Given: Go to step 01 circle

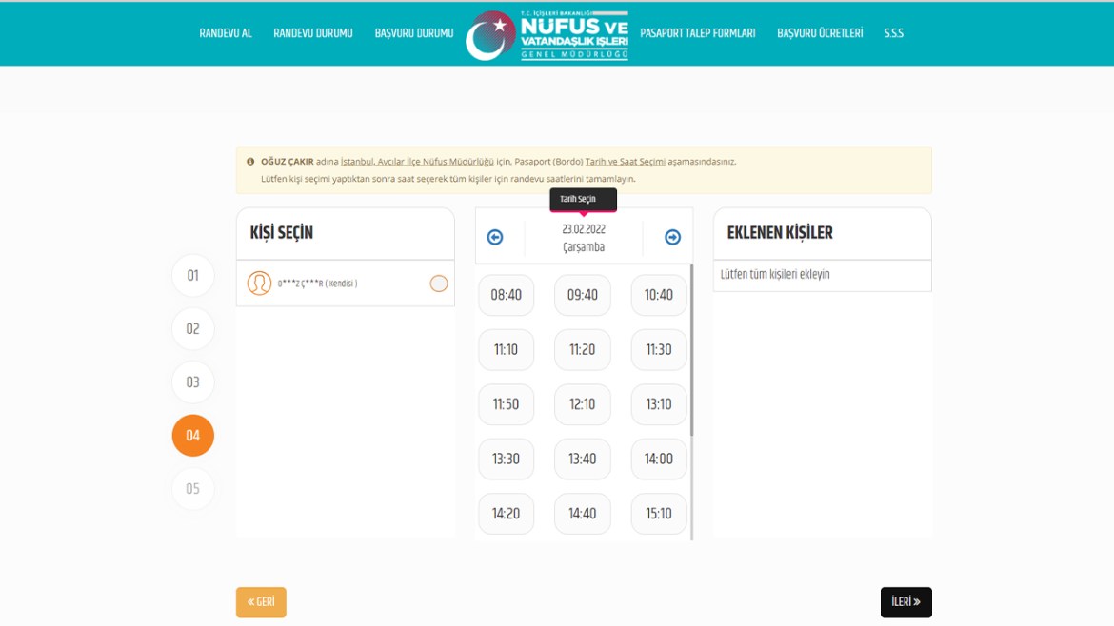Looking at the screenshot, I should pos(193,276).
